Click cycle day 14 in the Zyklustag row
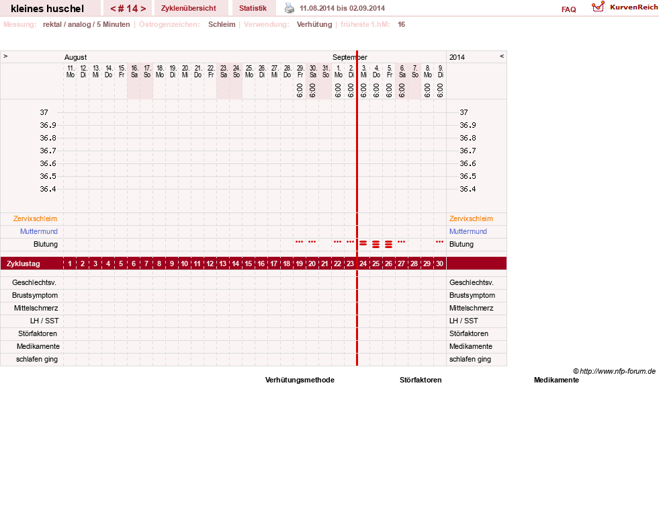This screenshot has height=527, width=659. (235, 263)
